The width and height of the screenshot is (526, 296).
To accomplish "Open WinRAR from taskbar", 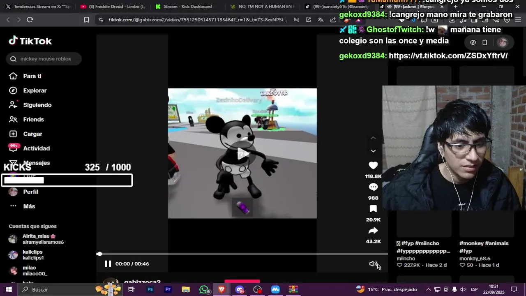I will [293, 289].
